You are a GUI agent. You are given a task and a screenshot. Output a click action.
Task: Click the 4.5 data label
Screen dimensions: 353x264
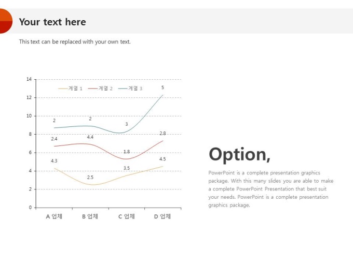click(x=162, y=159)
